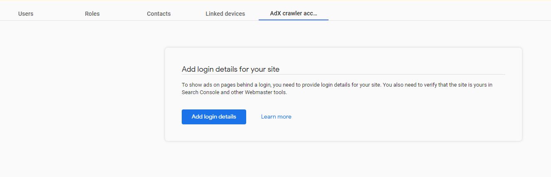Click the blank tab bar area beside AdX tab

tap(437, 12)
